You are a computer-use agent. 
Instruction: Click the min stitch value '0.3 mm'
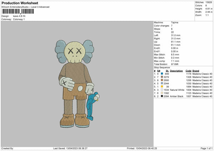[x=175, y=58]
